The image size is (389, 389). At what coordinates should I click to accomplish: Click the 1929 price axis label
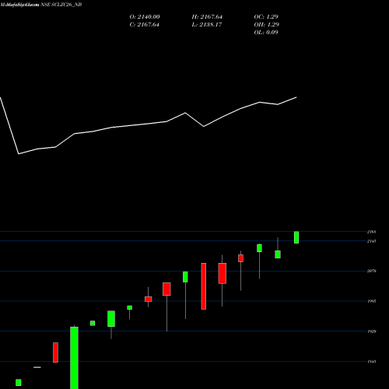point(371,331)
